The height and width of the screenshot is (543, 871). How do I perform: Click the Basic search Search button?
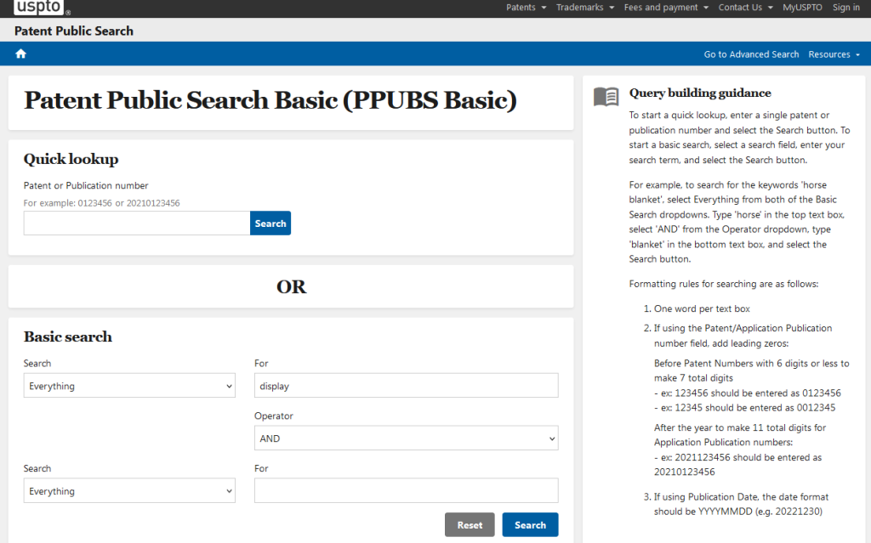coord(531,524)
